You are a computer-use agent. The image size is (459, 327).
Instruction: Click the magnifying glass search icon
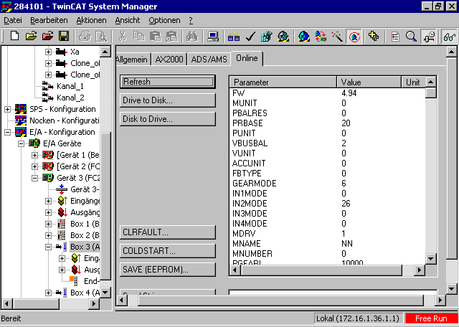coord(411,37)
